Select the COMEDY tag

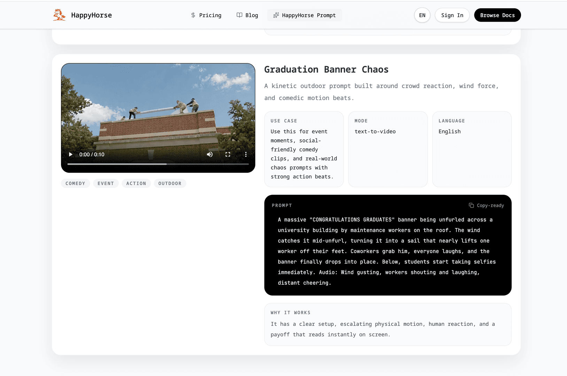tap(75, 183)
